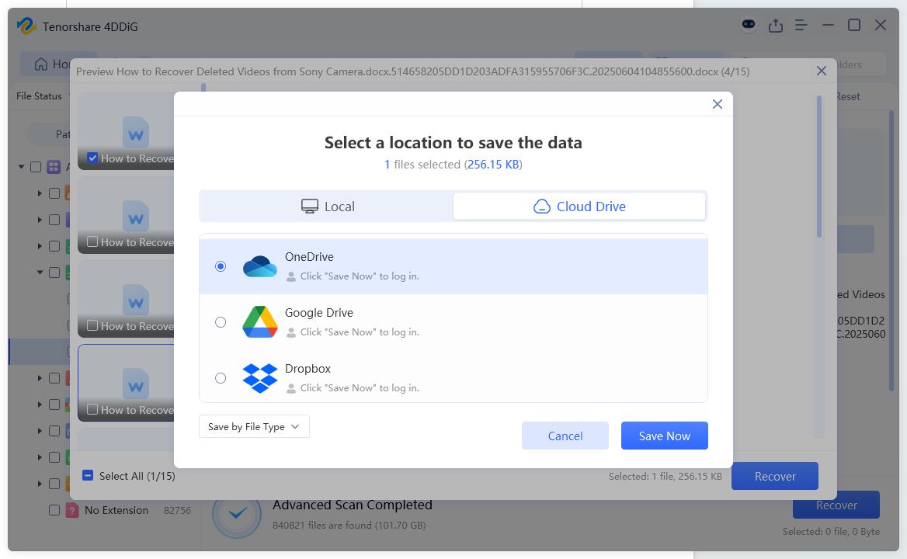907x559 pixels.
Task: Click the main window right scrollbar
Action: (x=891, y=251)
